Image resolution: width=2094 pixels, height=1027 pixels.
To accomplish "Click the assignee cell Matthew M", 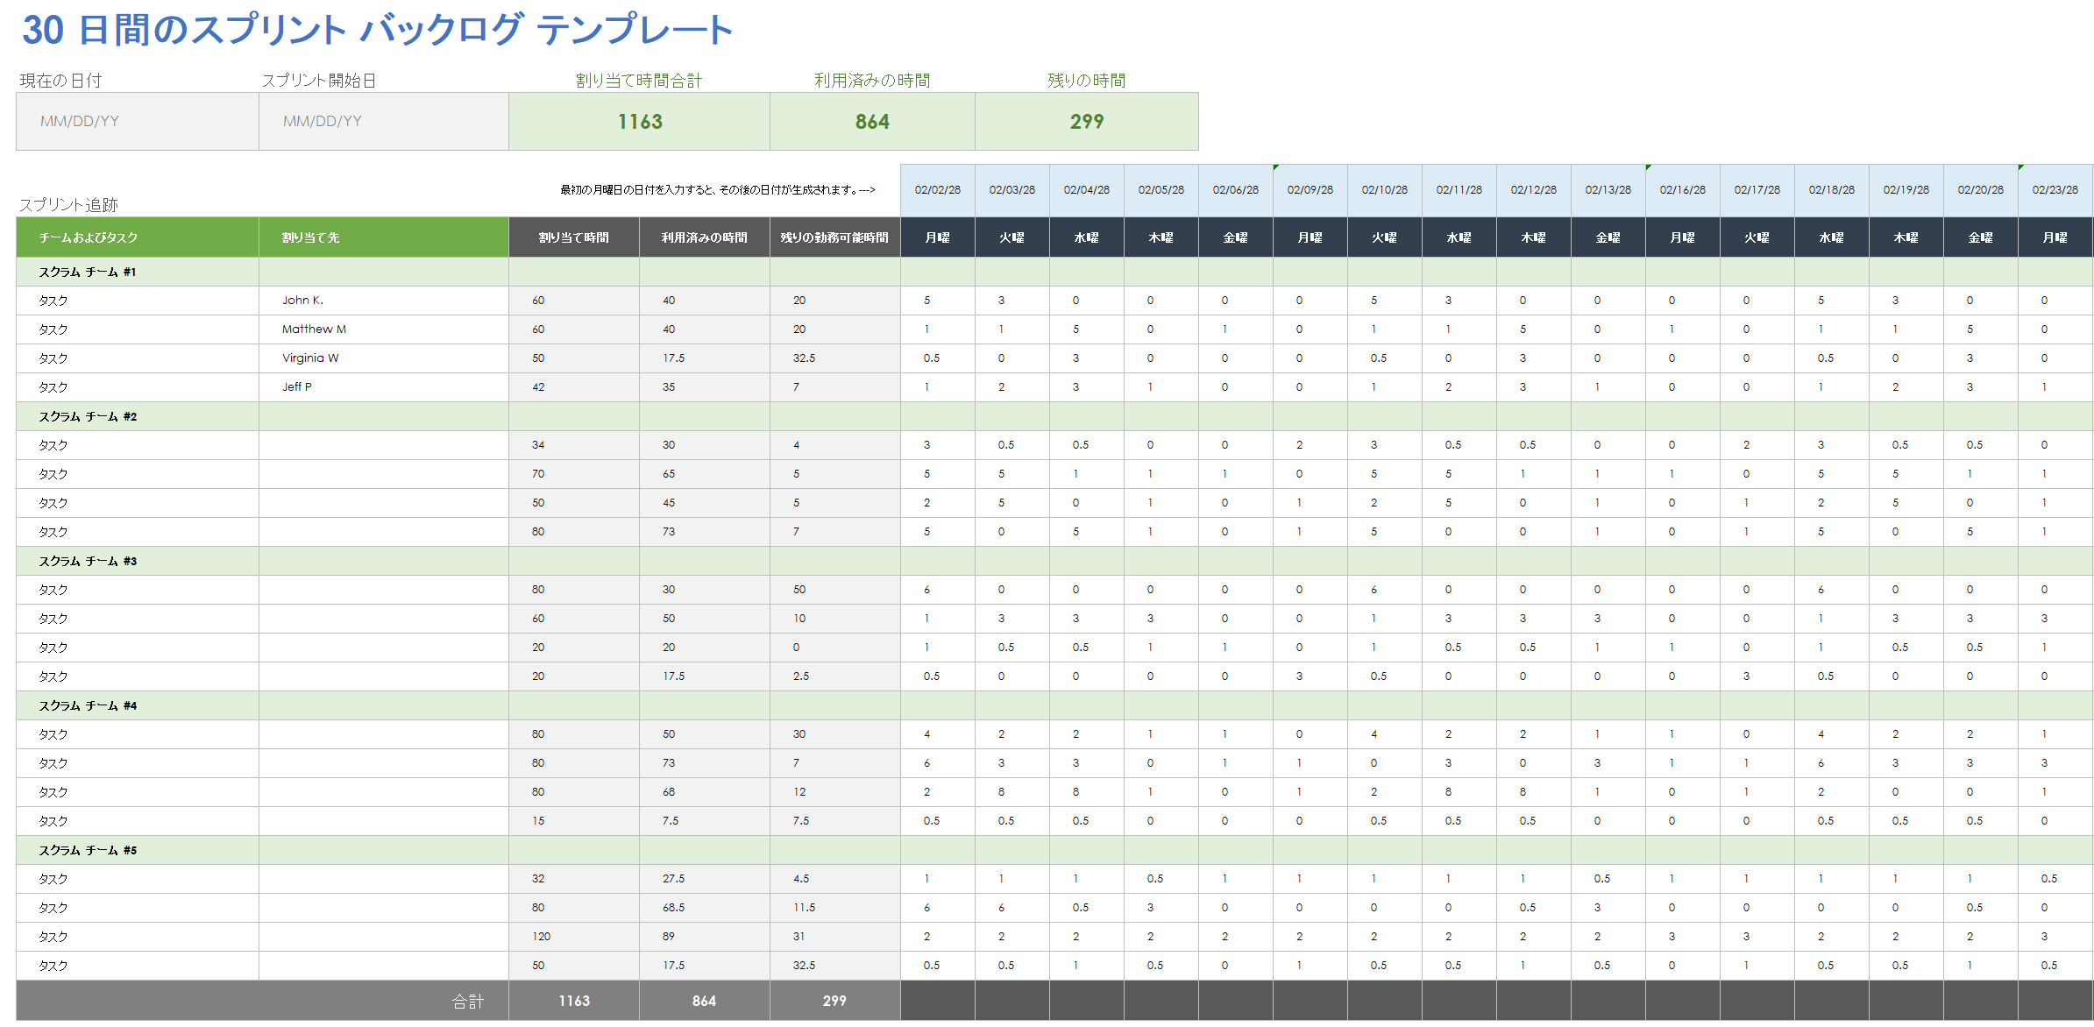I will tap(384, 329).
